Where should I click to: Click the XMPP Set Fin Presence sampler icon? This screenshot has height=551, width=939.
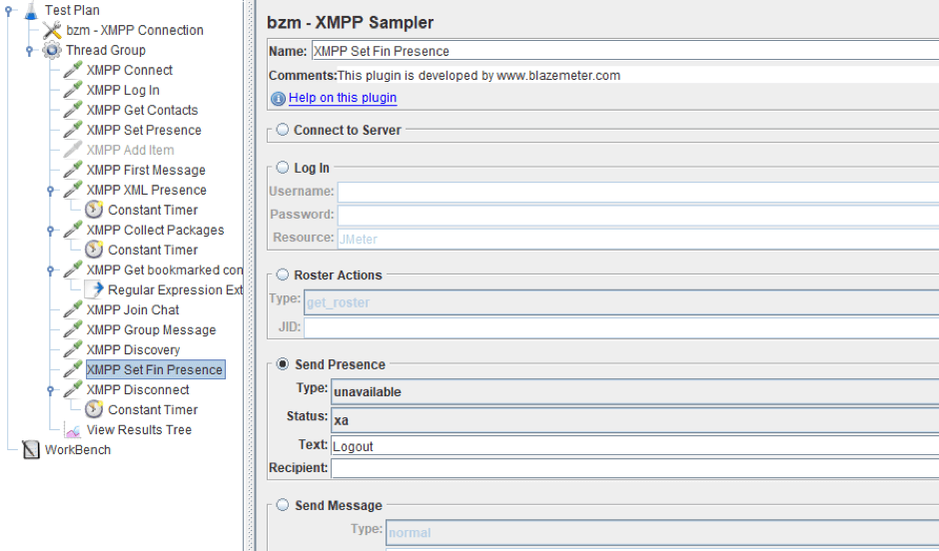click(x=73, y=369)
